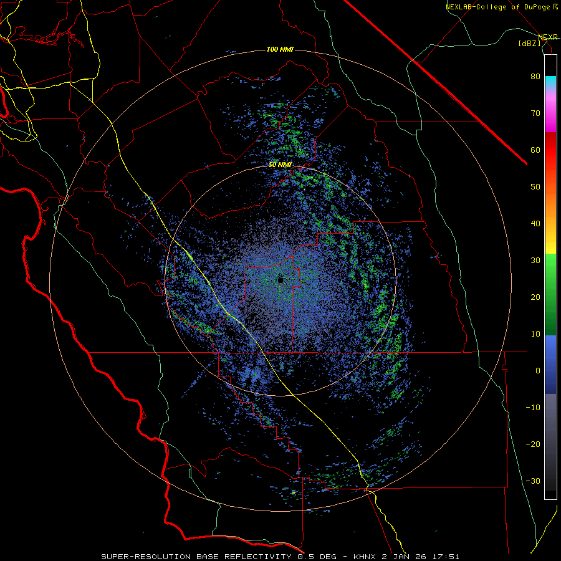
Task: Click the -20 dBZ scale value
Action: click(533, 444)
